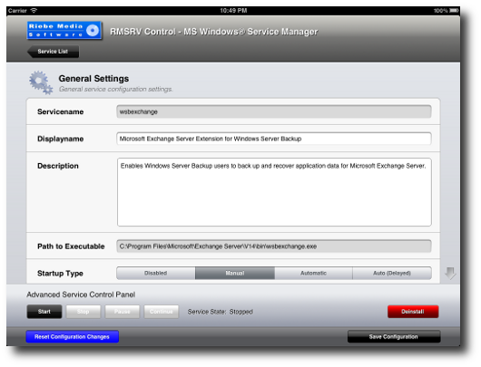The image size is (481, 367).
Task: Select Auto (Delayed) startup option
Action: (392, 273)
